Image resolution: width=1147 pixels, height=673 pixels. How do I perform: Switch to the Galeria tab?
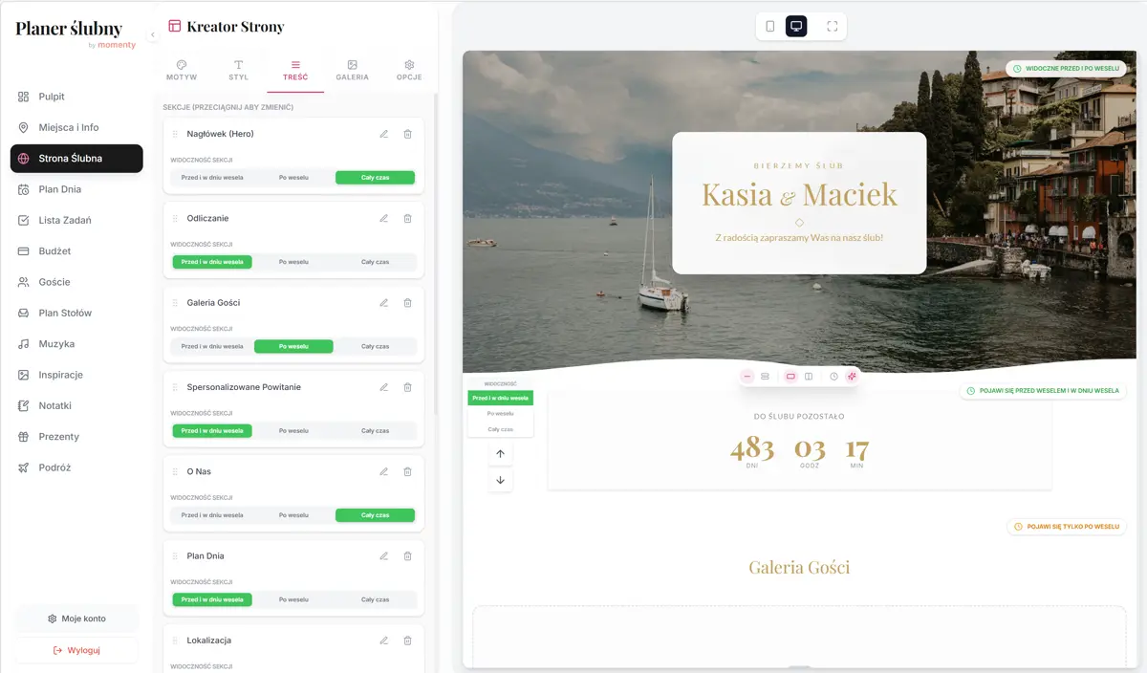coord(352,71)
